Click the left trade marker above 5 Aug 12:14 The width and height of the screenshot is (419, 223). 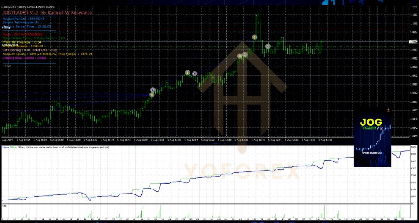click(x=187, y=73)
